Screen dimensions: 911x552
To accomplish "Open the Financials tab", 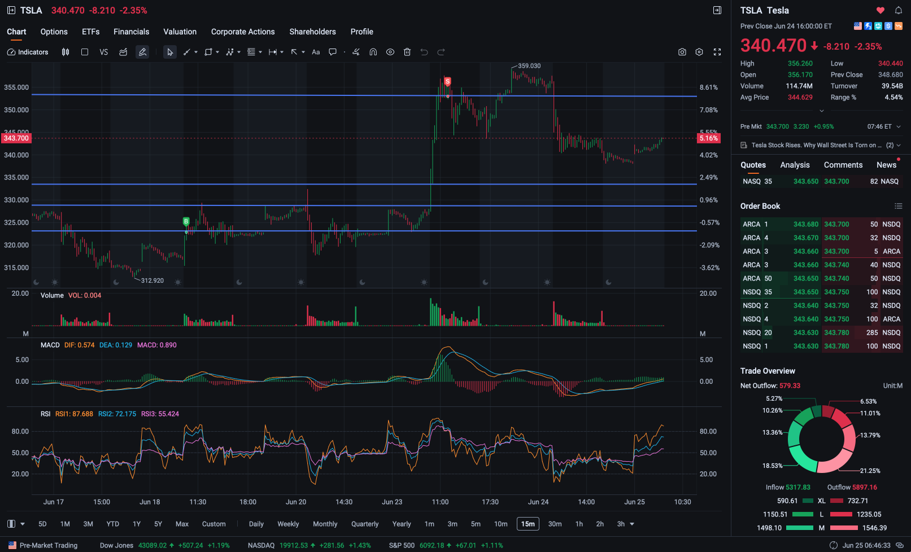I will (132, 32).
